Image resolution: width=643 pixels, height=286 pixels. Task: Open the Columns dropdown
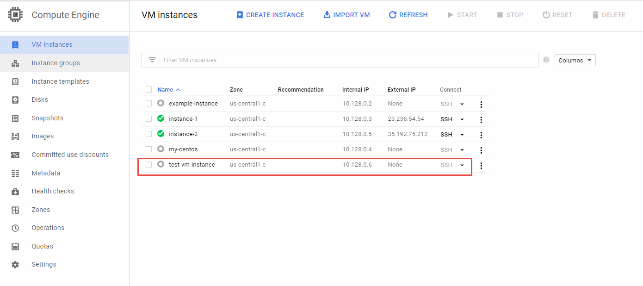coord(575,60)
